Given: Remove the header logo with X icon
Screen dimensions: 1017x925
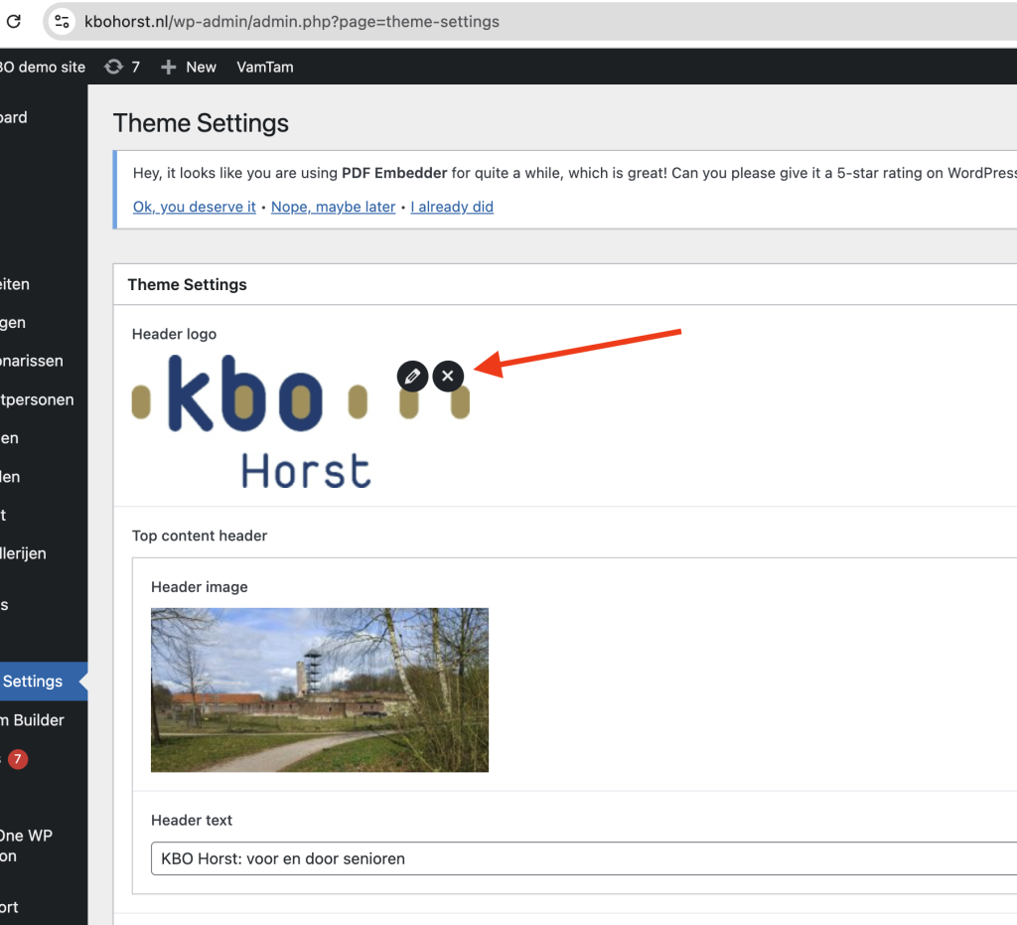Looking at the screenshot, I should tap(448, 377).
